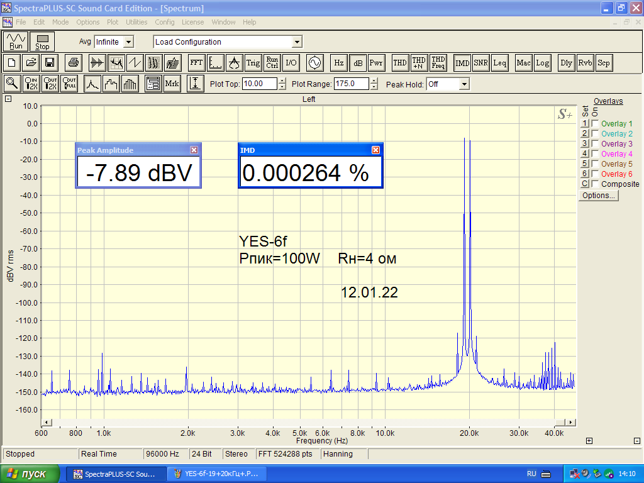The image size is (644, 483).
Task: Click the Mrk marker button
Action: 172,84
